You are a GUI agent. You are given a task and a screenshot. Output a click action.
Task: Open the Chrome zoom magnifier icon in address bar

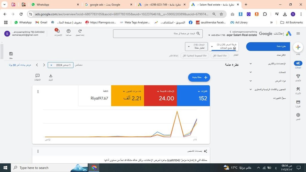[x=214, y=14]
